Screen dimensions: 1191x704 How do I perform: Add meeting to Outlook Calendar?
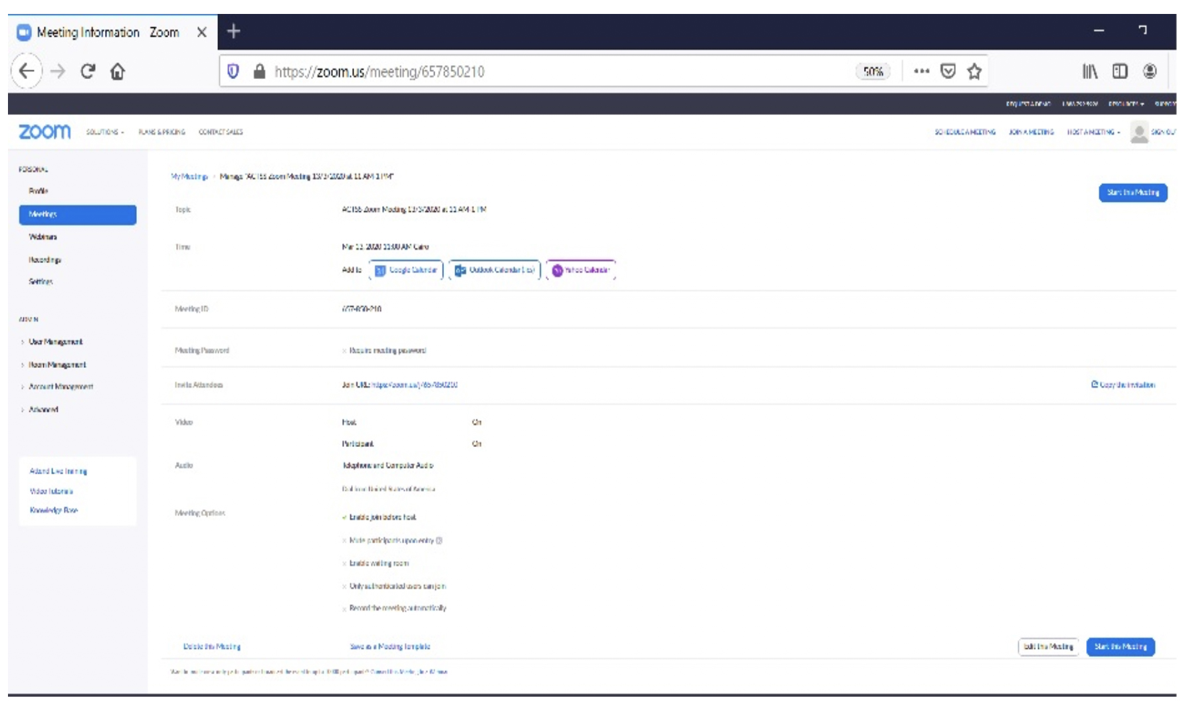[x=494, y=270]
